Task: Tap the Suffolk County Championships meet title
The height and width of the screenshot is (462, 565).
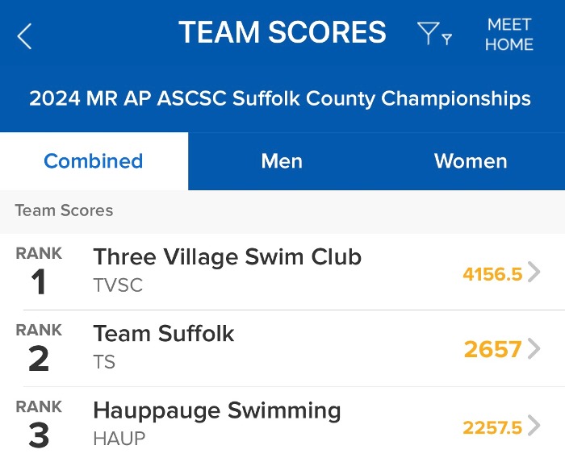Action: tap(280, 99)
